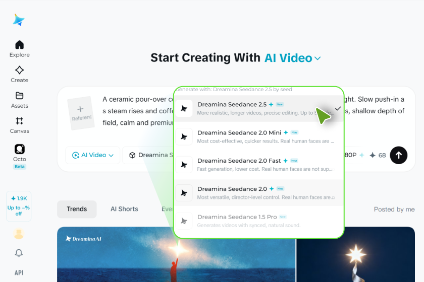Click the 68 credits cost indicator
Viewport: 424px width, 282px height.
tap(378, 155)
